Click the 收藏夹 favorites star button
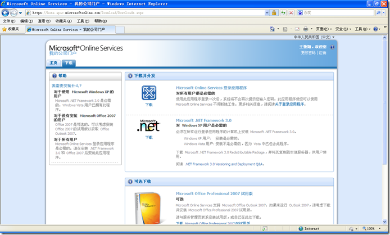Screen dimensions: 390x235 [x=11, y=29]
